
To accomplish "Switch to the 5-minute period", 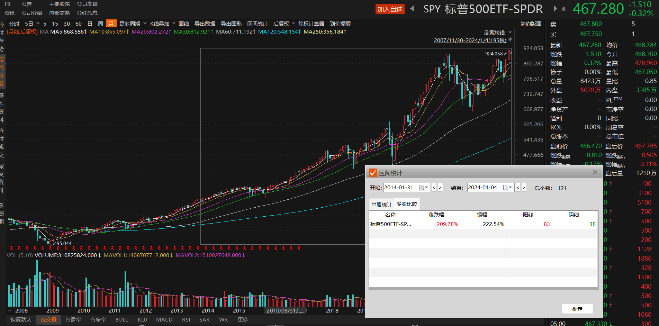I will 45,24.
